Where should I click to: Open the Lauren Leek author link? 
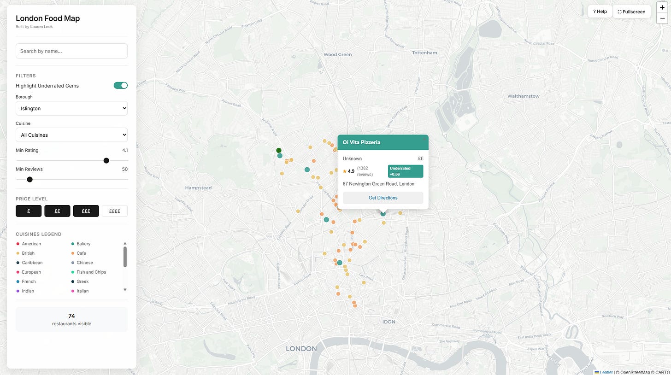[x=41, y=27]
